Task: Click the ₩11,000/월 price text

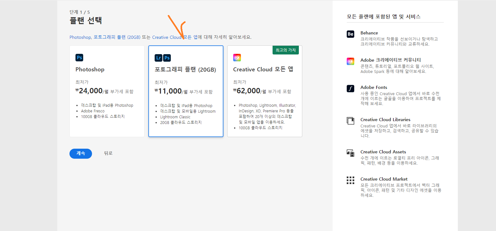Action: [171, 91]
